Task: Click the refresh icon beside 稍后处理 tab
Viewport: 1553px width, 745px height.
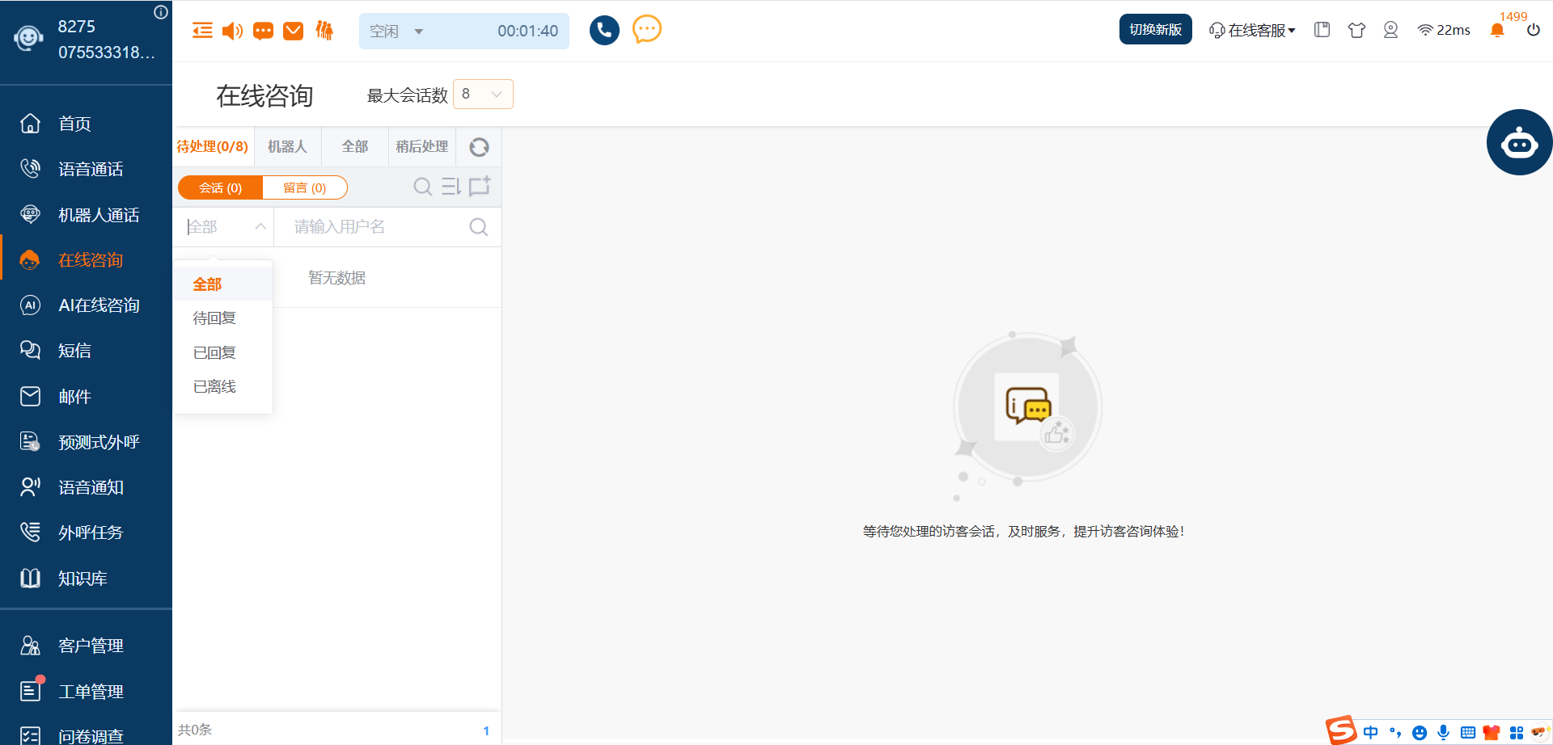Action: tap(479, 147)
